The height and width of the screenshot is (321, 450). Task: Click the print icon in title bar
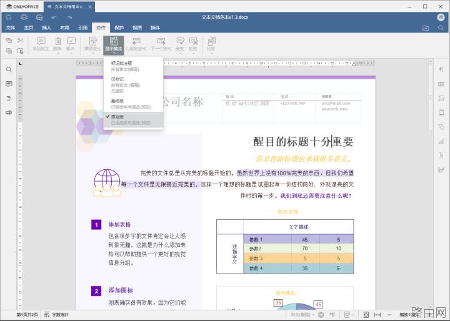pos(24,17)
